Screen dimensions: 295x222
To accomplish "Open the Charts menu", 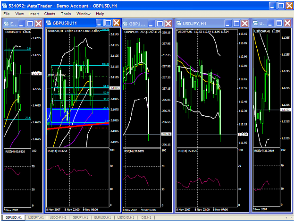I will [50, 14].
